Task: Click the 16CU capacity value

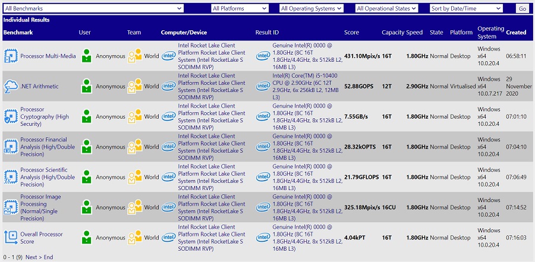Action: pos(389,207)
